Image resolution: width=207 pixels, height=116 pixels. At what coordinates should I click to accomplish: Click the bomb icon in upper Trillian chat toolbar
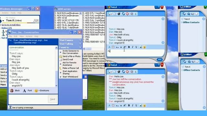[119, 14]
